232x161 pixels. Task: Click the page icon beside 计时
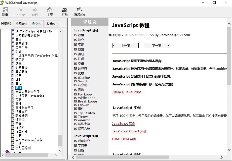pyautogui.click(x=13, y=80)
